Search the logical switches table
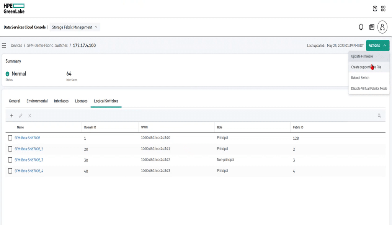Viewport: 392px width, 225px height. tap(379, 116)
